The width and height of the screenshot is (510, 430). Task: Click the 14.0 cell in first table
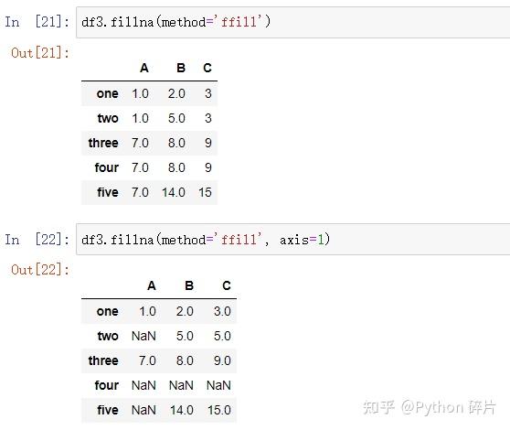click(174, 192)
